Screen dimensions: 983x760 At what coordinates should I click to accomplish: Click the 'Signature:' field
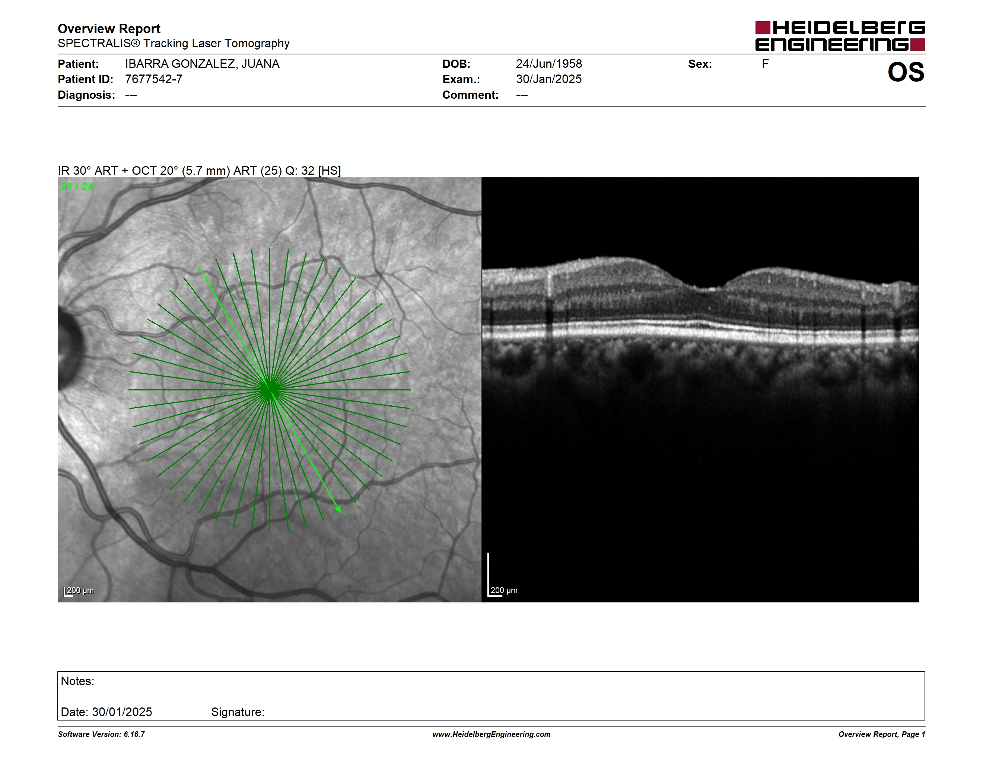238,712
